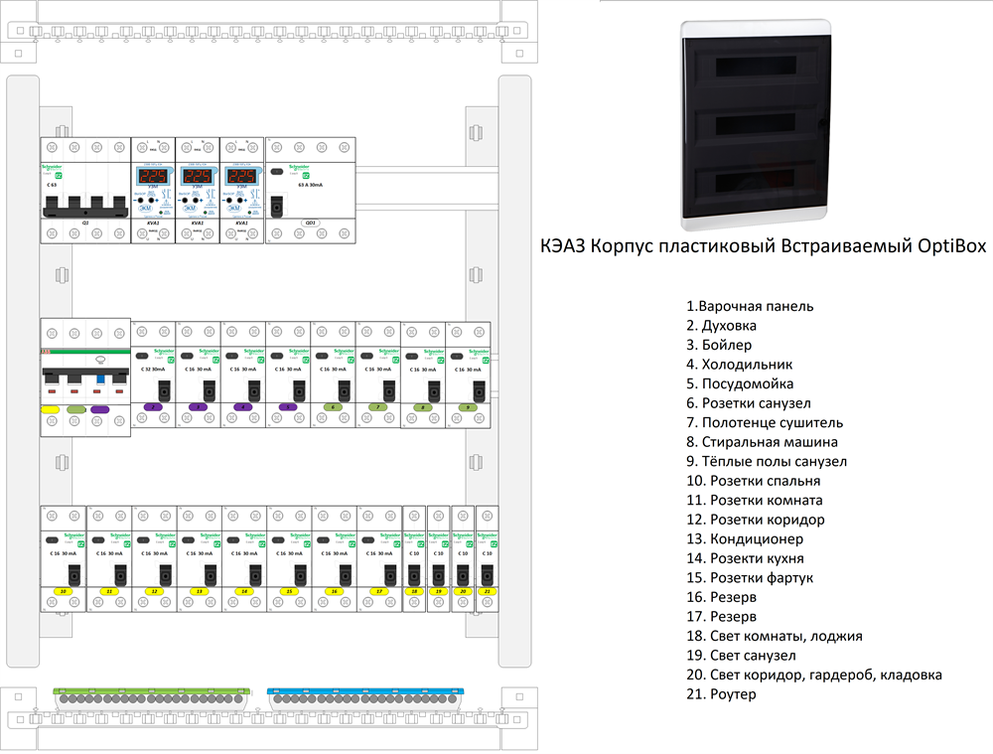Select list entry 21. Роутер
Viewport: 993px width, 754px height.
[721, 694]
